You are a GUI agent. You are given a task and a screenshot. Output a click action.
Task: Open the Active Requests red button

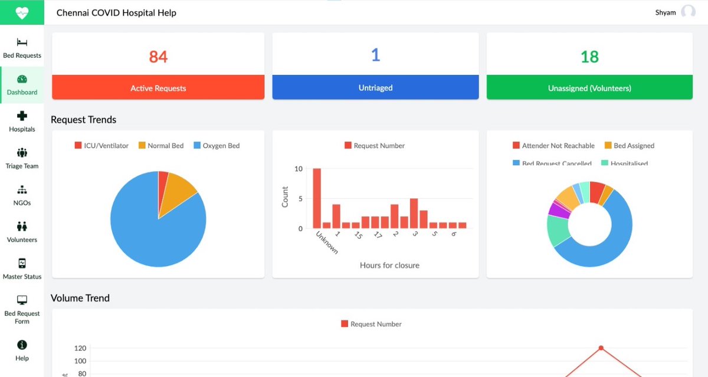click(x=158, y=87)
